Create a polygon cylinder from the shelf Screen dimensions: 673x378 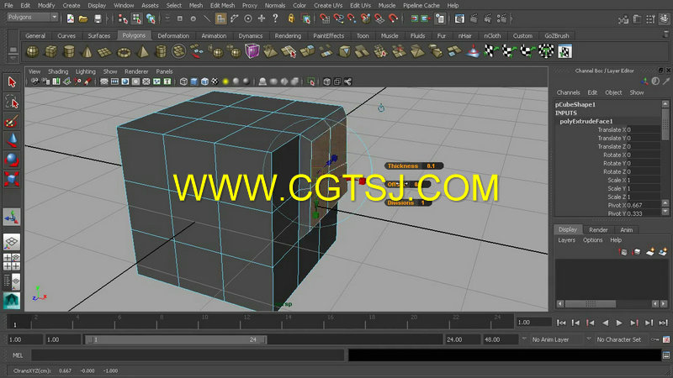pos(69,52)
